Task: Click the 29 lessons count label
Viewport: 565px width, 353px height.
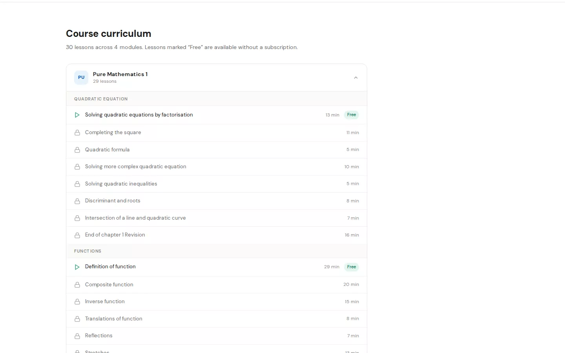Action: coord(105,81)
